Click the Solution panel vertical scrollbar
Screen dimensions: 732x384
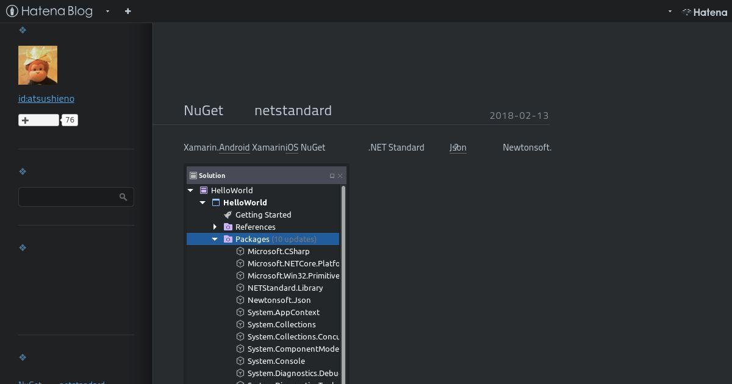[343, 284]
